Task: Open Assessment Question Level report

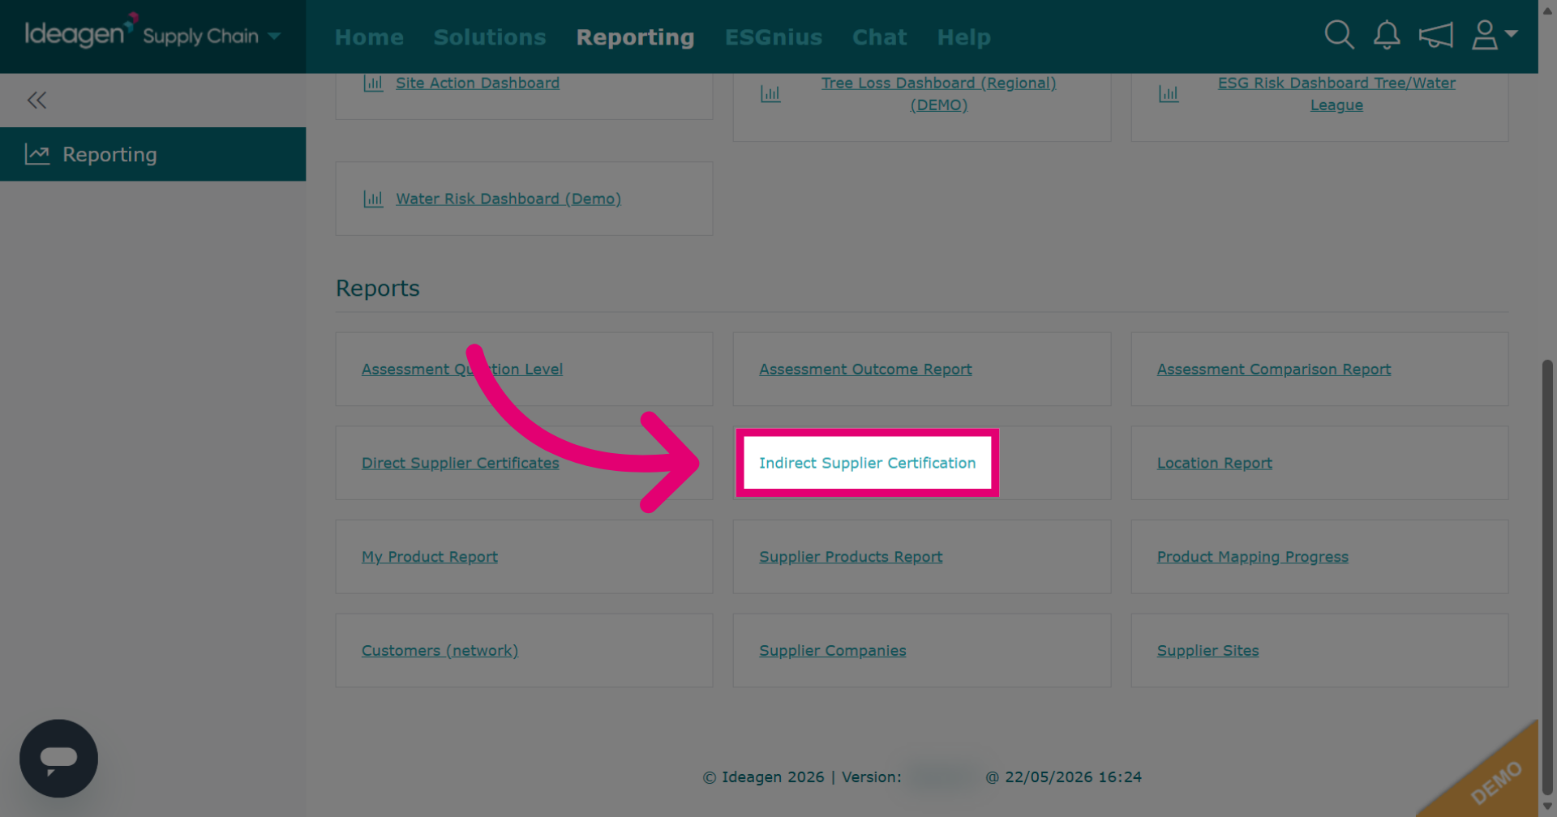Action: (462, 369)
